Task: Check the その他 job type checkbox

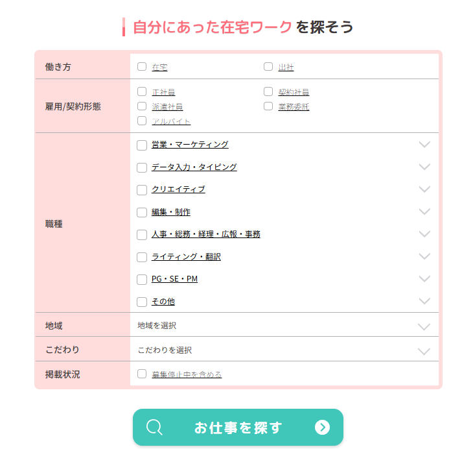Action: tap(142, 302)
